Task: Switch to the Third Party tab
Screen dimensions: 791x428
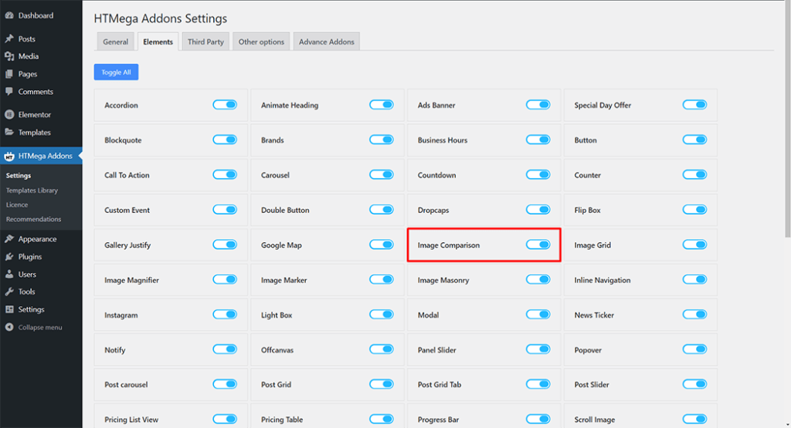Action: [205, 42]
